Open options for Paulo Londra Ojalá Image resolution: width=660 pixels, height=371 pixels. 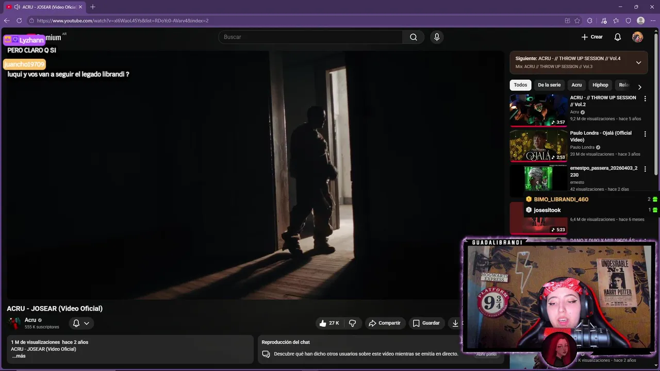point(645,134)
